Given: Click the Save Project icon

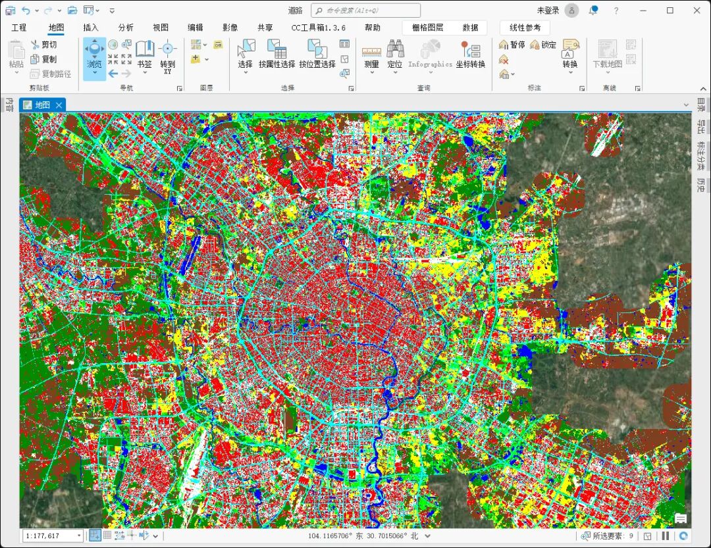Looking at the screenshot, I should click(10, 11).
